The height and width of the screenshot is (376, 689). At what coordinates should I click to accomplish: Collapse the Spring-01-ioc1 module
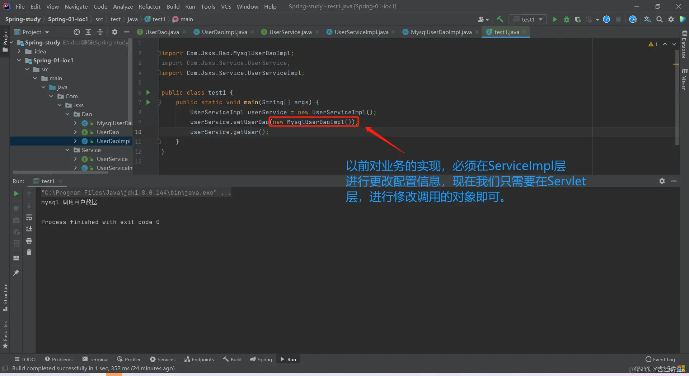click(x=19, y=60)
